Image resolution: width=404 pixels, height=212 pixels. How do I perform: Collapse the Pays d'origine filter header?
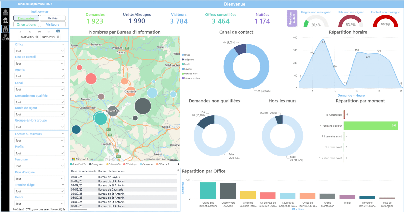[x=63, y=172]
